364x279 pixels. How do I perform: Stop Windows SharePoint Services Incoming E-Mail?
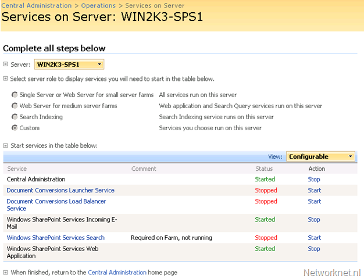pyautogui.click(x=314, y=219)
